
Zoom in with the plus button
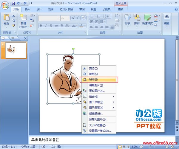(x=167, y=147)
